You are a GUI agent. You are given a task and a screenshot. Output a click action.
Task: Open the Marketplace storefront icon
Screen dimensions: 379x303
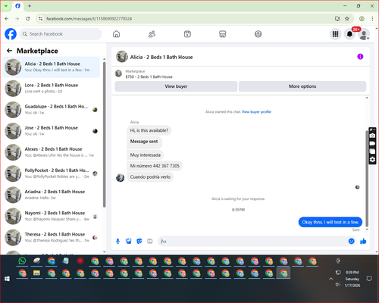click(223, 34)
